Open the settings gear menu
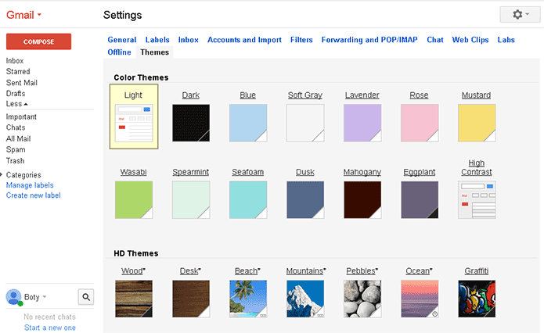 pos(520,15)
